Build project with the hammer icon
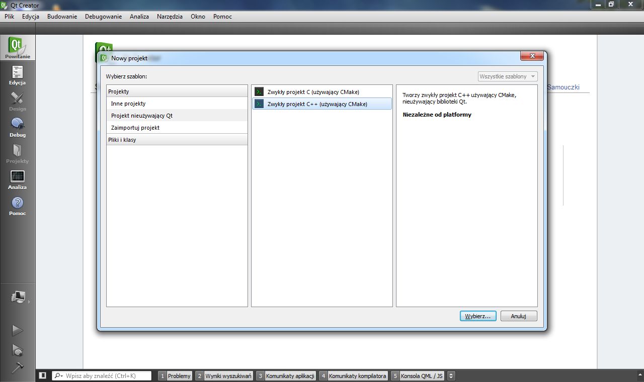Screen dimensions: 644x382 (18, 367)
